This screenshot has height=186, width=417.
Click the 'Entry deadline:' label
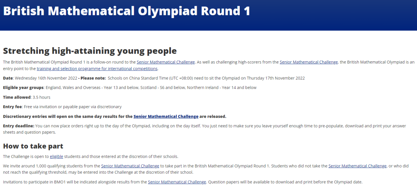tap(19, 126)
